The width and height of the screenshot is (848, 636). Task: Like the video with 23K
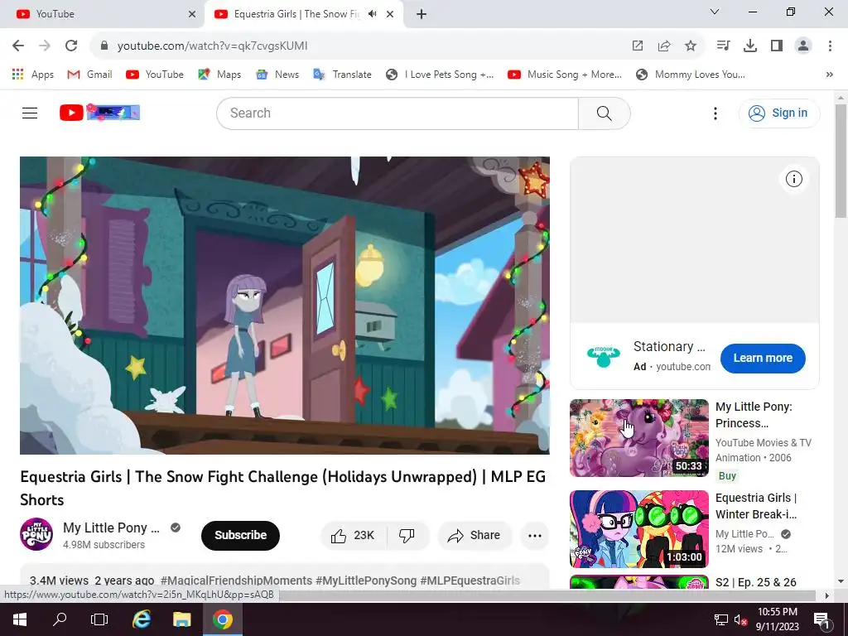[x=354, y=536]
